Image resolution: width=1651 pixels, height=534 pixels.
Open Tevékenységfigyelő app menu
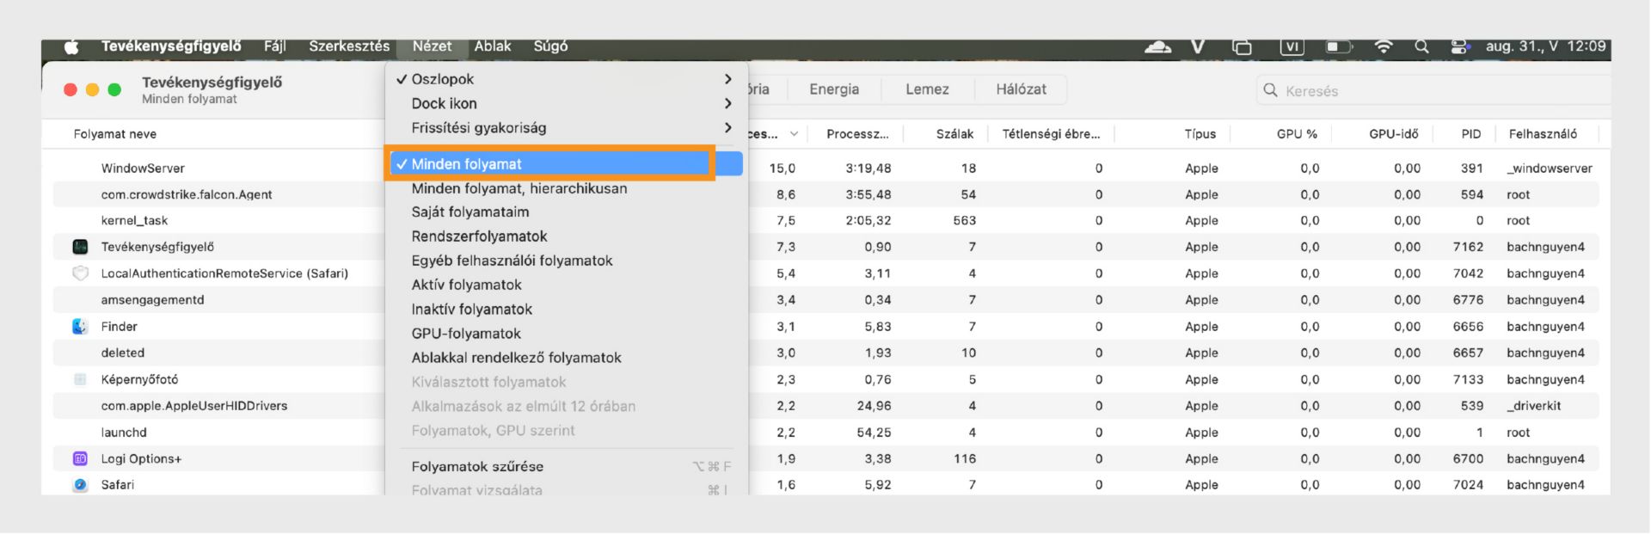[x=171, y=46]
